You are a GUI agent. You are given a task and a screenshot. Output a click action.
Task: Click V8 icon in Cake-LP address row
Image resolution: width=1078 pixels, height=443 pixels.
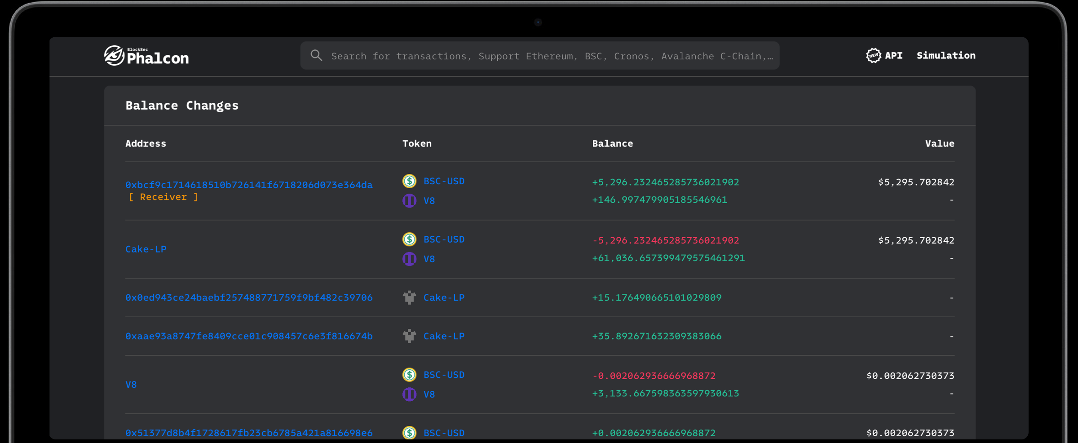pos(409,259)
